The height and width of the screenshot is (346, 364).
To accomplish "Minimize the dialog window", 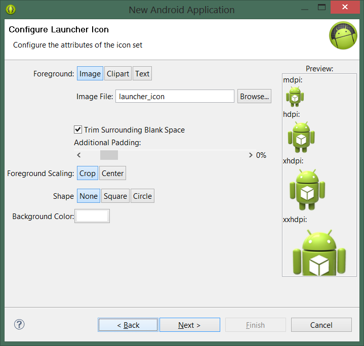I will (x=305, y=9).
